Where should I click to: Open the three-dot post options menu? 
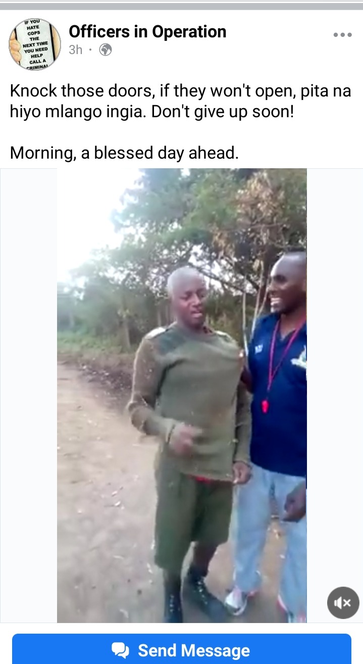[x=342, y=35]
